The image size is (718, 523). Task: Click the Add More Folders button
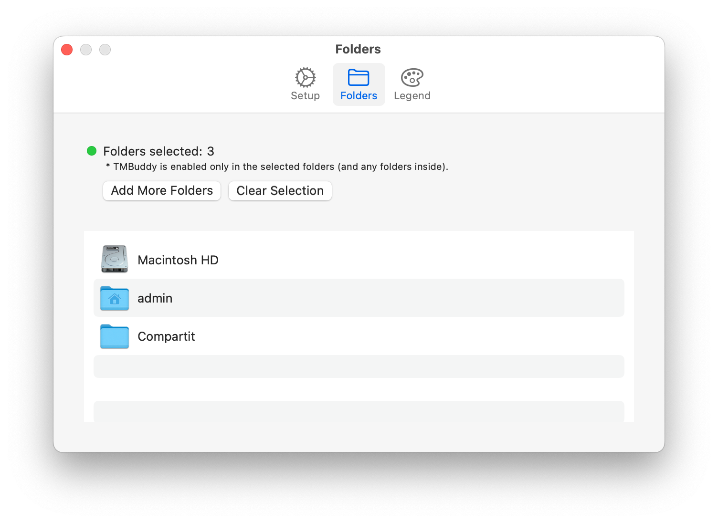coord(162,191)
